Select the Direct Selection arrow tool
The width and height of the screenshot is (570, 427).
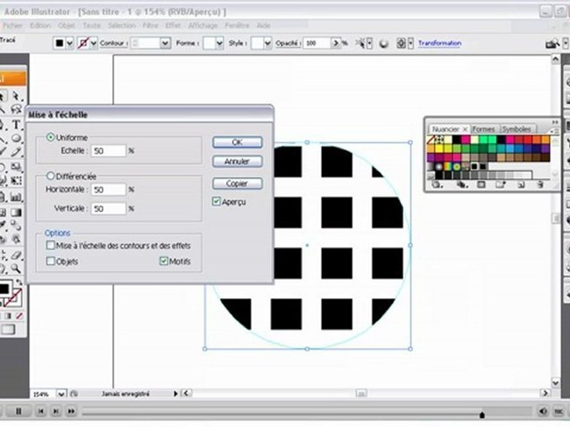pos(17,97)
